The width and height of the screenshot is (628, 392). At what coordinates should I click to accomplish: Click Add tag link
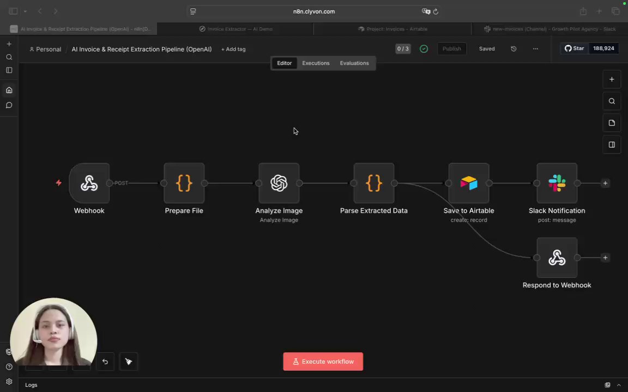tap(233, 49)
